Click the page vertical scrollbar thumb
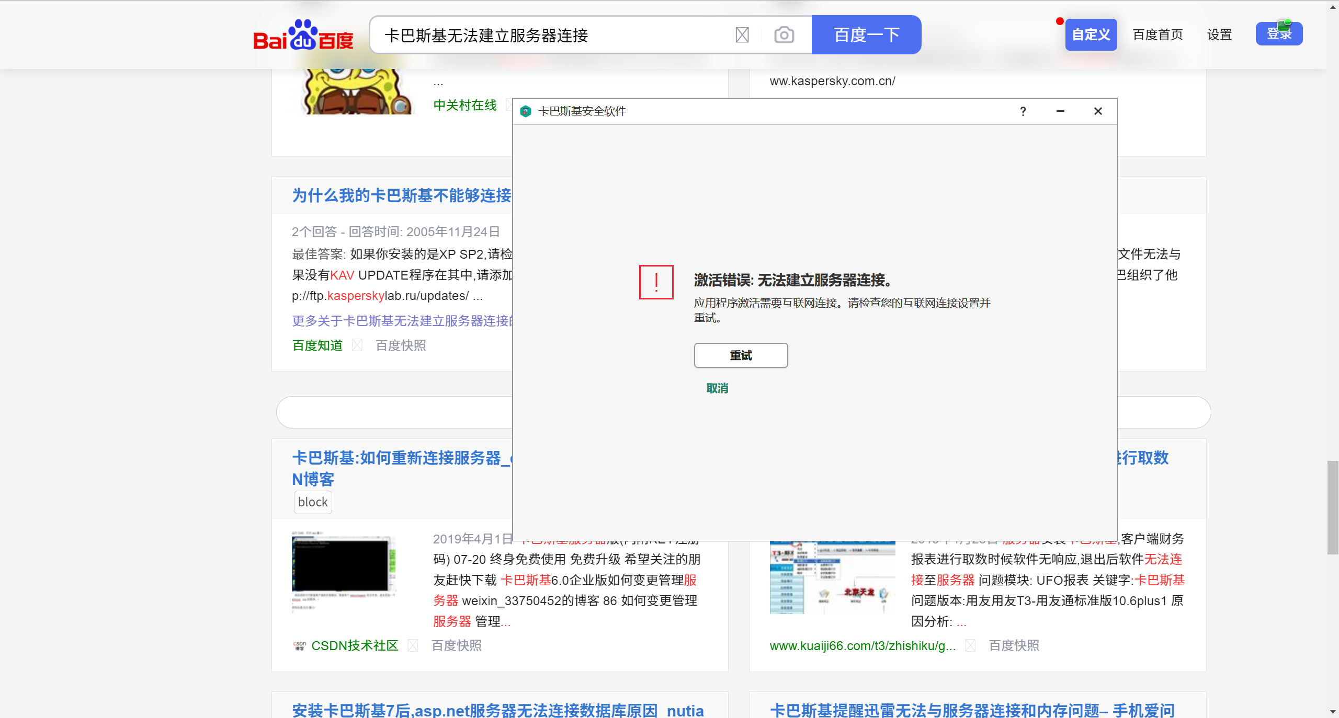 [1332, 507]
